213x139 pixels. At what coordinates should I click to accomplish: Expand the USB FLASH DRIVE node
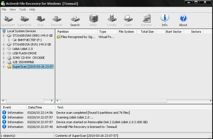pos(4,53)
